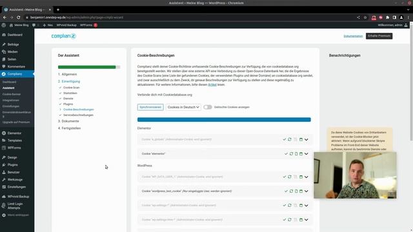Click the "Erhalte Premium" button
This screenshot has width=413, height=232.
[379, 36]
